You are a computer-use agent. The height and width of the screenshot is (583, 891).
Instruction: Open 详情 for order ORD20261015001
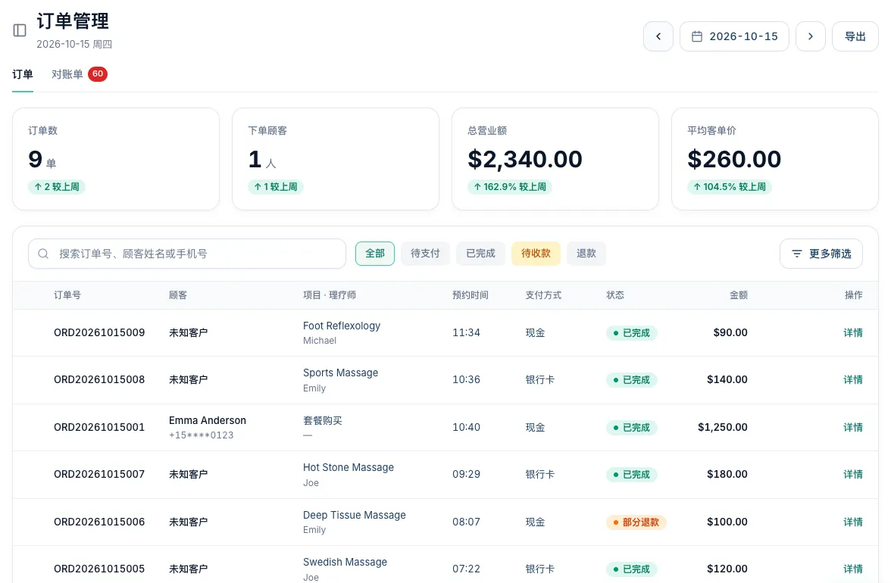[853, 428]
